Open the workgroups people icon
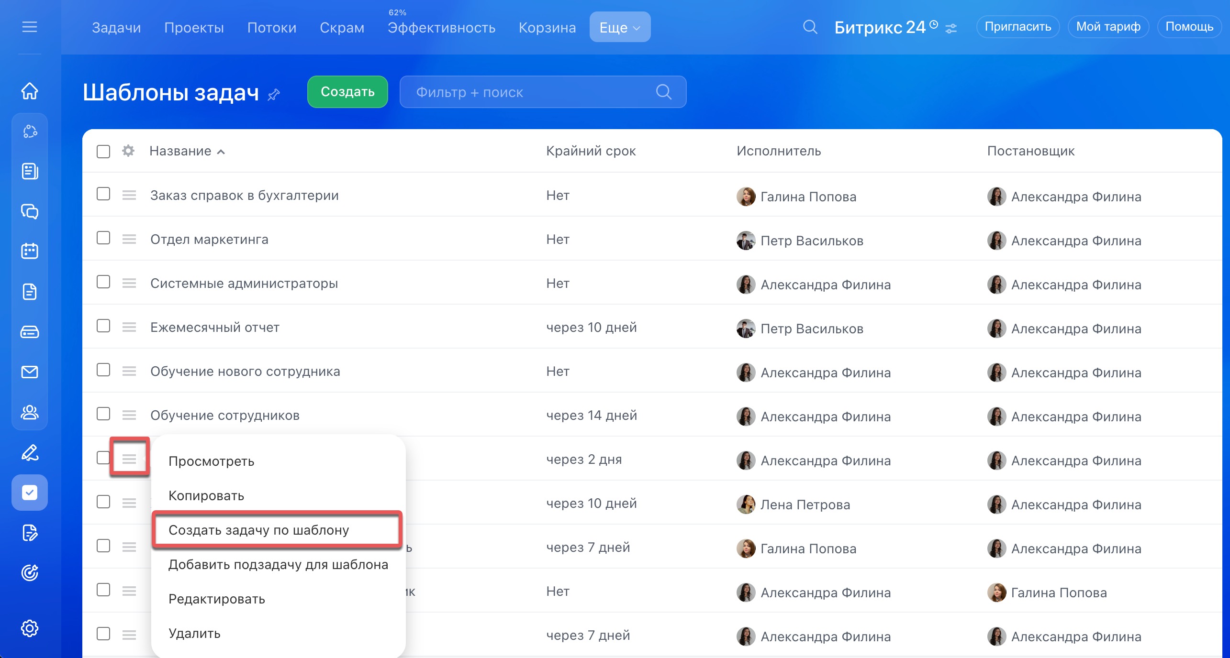The image size is (1230, 658). tap(30, 412)
